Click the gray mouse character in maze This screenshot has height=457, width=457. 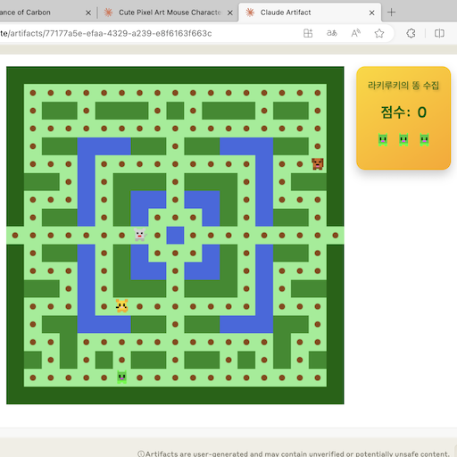pyautogui.click(x=140, y=235)
